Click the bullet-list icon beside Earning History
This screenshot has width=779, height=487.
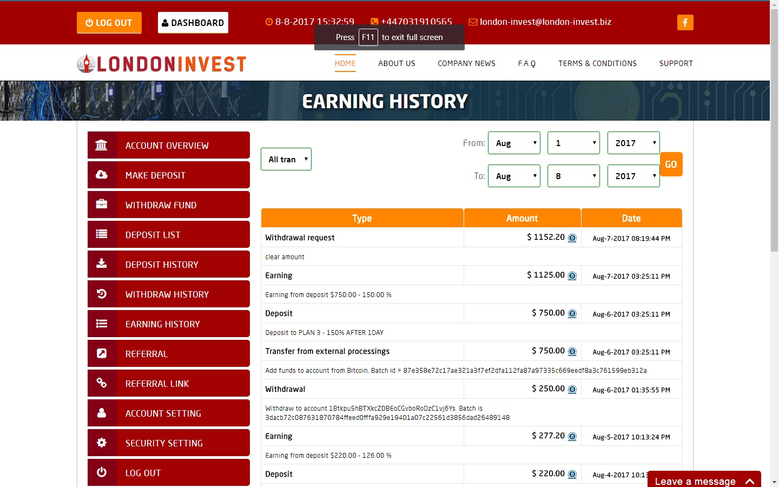point(101,324)
